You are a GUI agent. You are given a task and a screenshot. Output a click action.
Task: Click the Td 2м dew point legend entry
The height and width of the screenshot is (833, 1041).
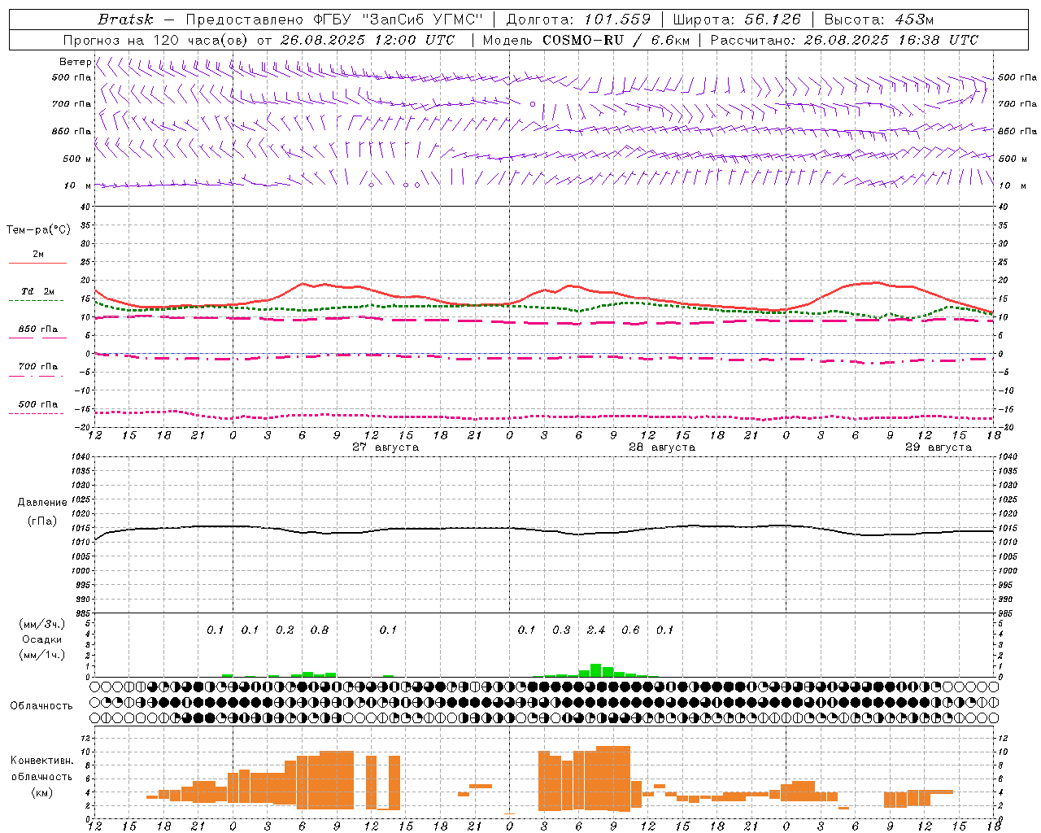38,291
